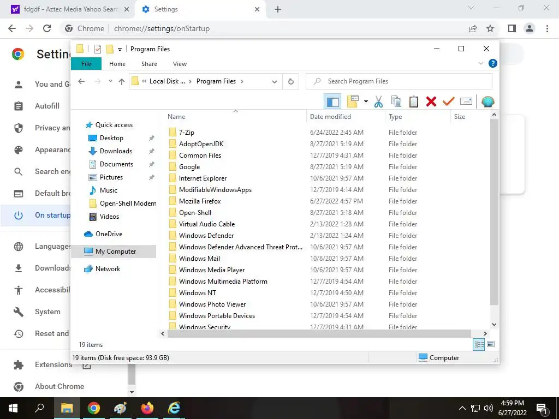The image size is (559, 419).
Task: Open the File tab in Explorer
Action: tap(86, 64)
